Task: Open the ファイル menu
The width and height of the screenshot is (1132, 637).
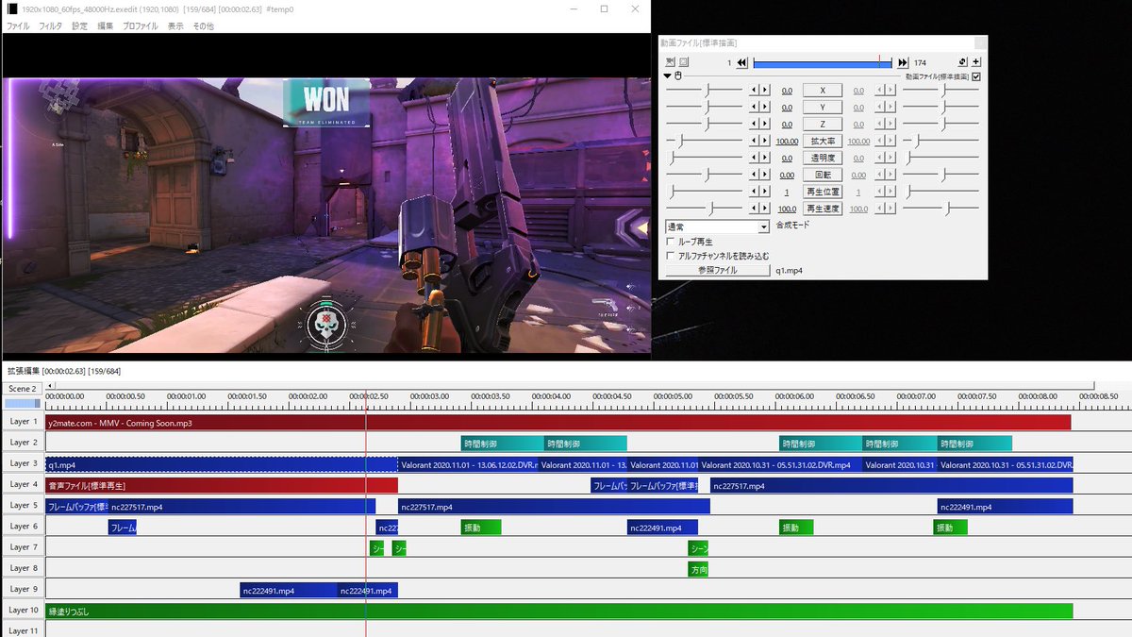Action: click(x=18, y=26)
